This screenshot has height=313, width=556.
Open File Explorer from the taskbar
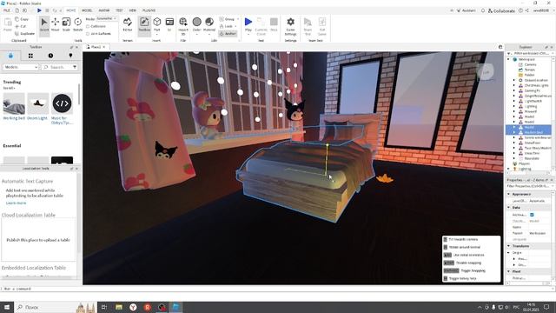pyautogui.click(x=119, y=307)
